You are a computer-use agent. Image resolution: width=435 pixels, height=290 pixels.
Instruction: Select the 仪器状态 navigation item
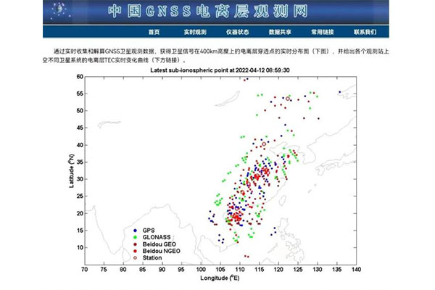(x=237, y=32)
